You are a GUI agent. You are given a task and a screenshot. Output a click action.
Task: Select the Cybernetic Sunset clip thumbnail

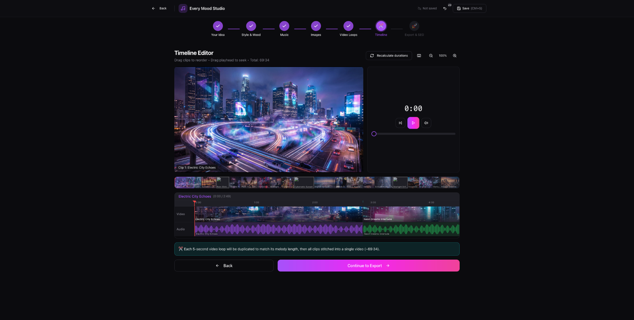[304, 182]
